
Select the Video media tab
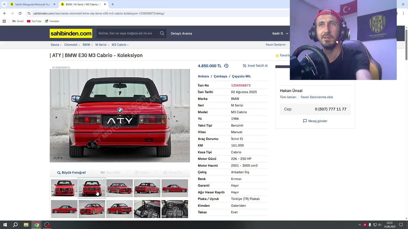click(142, 173)
